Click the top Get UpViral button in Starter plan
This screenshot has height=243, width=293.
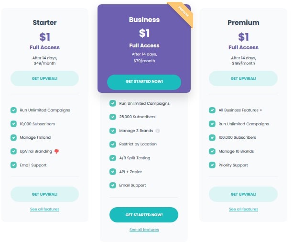coord(44,78)
